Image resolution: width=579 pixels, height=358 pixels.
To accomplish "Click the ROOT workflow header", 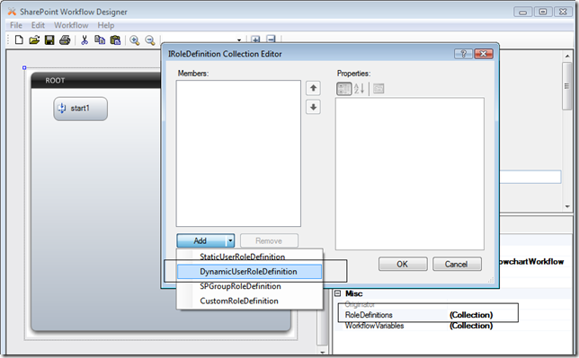I will [96, 80].
